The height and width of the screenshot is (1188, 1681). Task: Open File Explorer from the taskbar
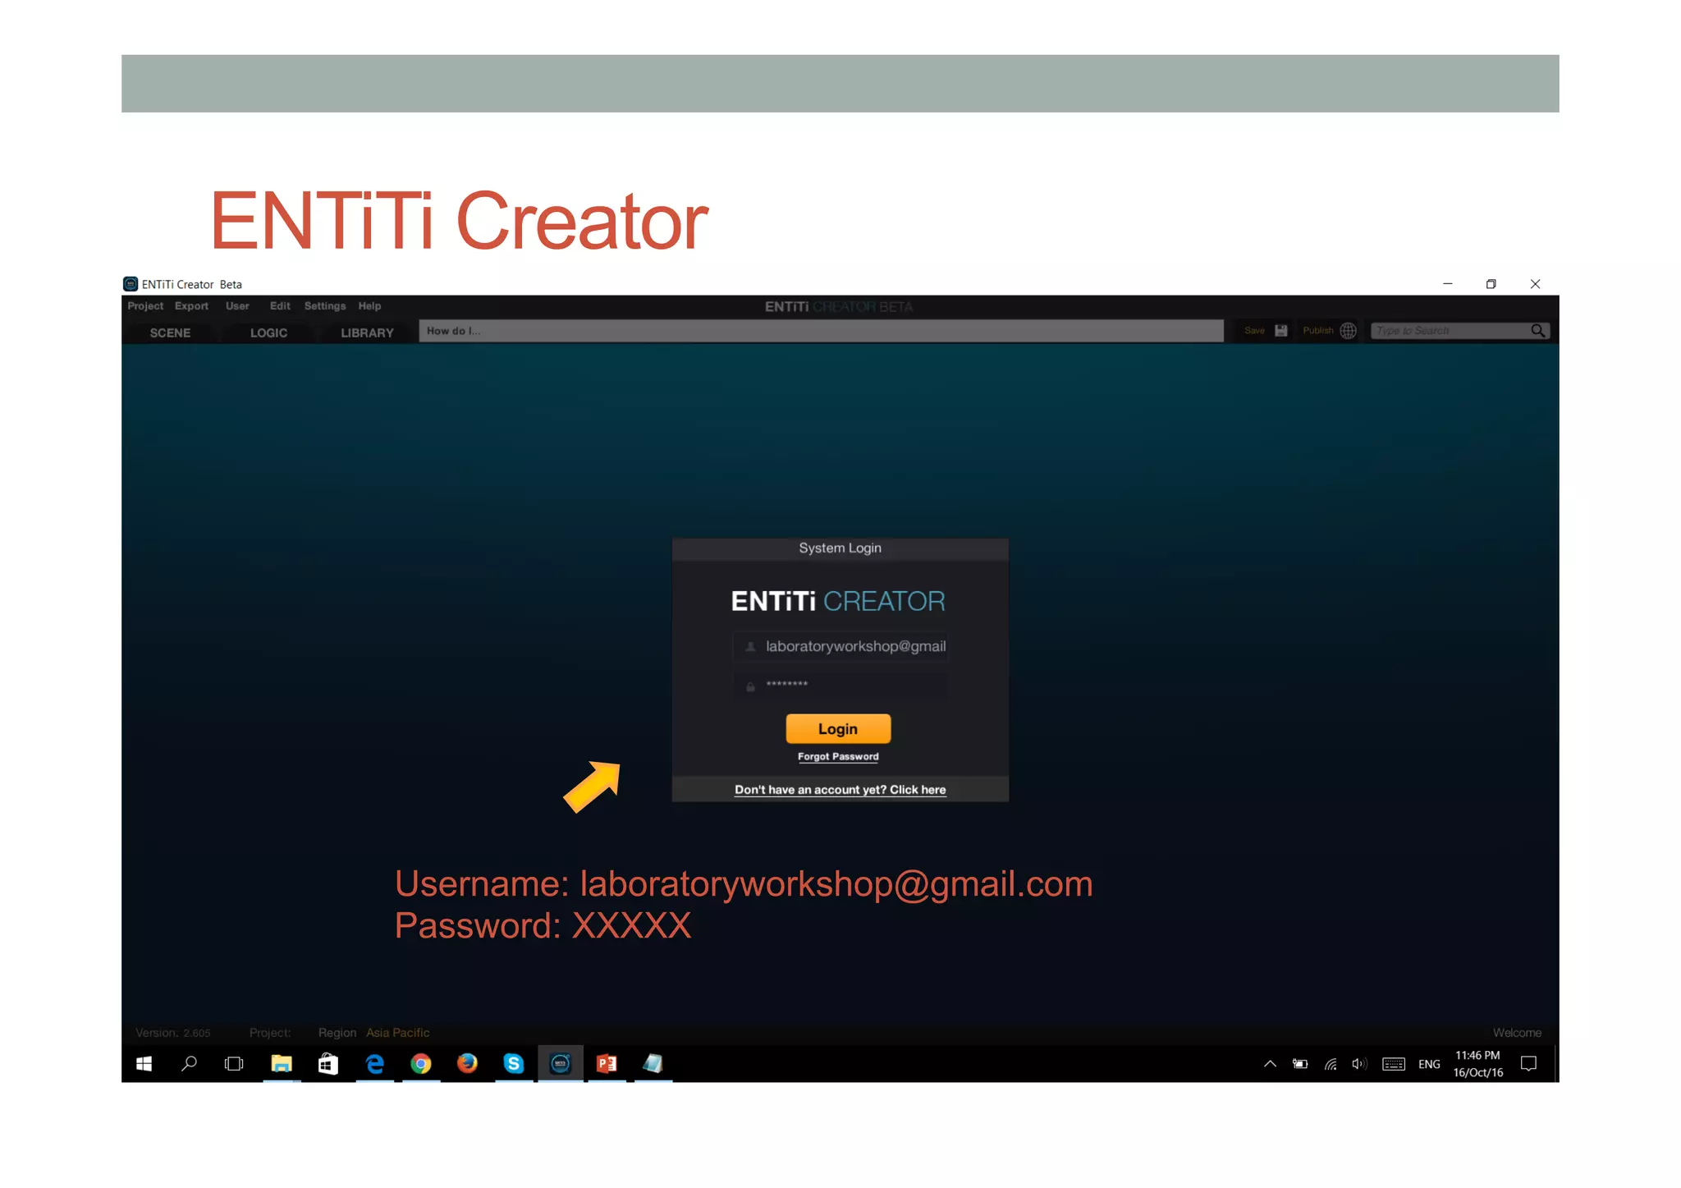click(282, 1064)
